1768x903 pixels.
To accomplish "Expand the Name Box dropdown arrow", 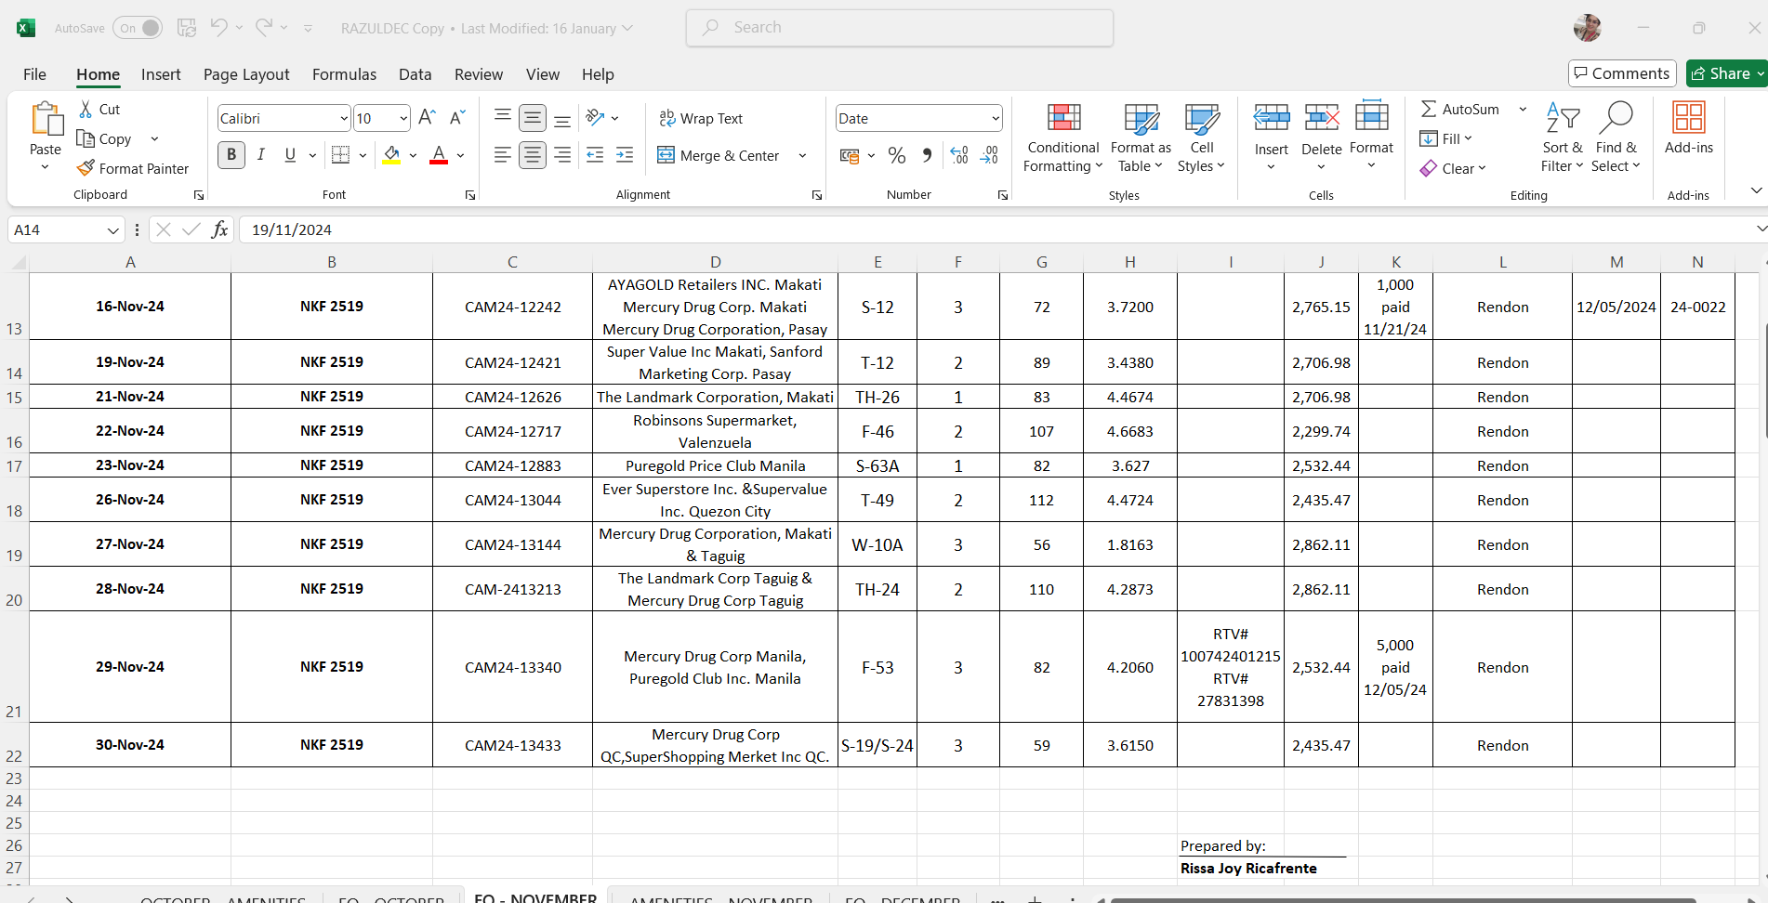I will pos(112,229).
